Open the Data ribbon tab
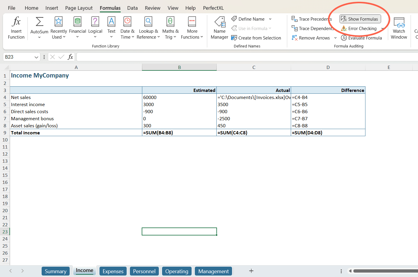This screenshot has height=277, width=418. [x=132, y=8]
